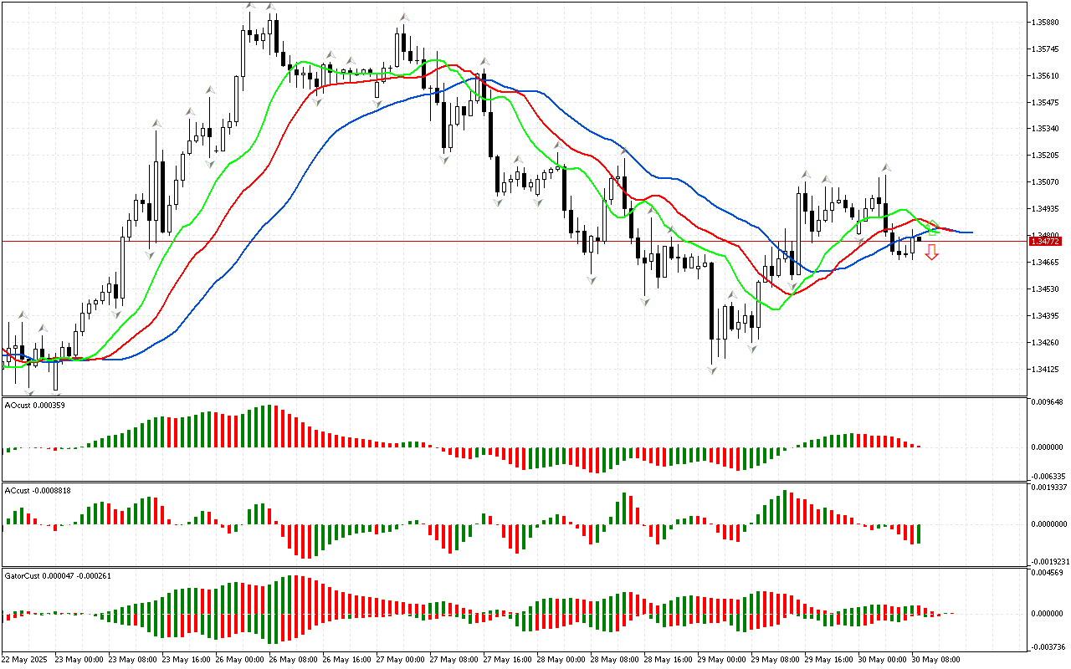Image resolution: width=1071 pixels, height=669 pixels.
Task: Select fractal arrow above the 30 May peak candle
Action: pyautogui.click(x=884, y=169)
